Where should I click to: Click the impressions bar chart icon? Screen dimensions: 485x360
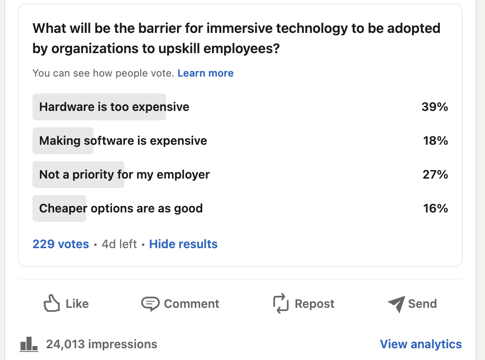coord(29,344)
